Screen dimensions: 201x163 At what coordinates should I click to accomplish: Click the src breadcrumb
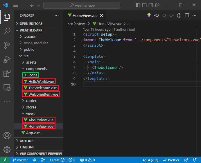(x=70, y=24)
